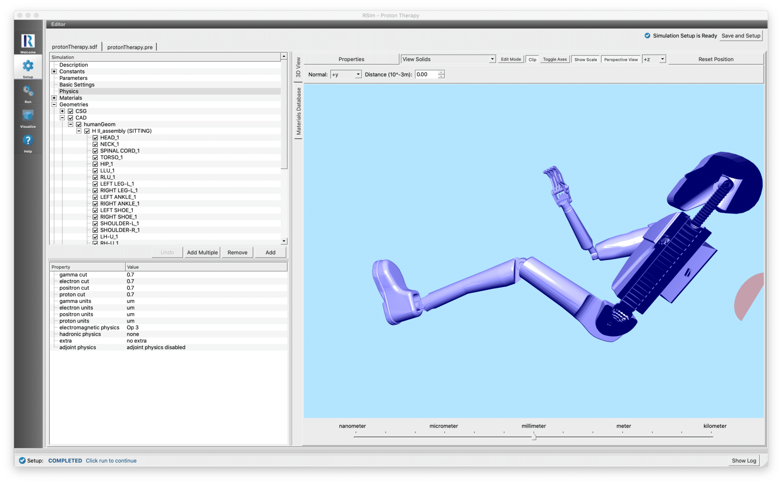Image resolution: width=782 pixels, height=484 pixels.
Task: Open the Run panel
Action: click(x=28, y=93)
